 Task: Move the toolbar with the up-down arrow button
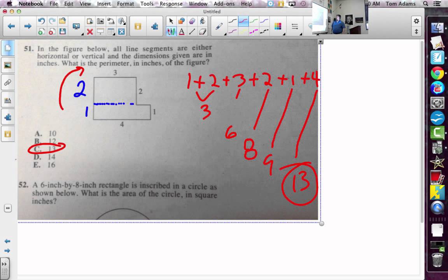(x=416, y=31)
